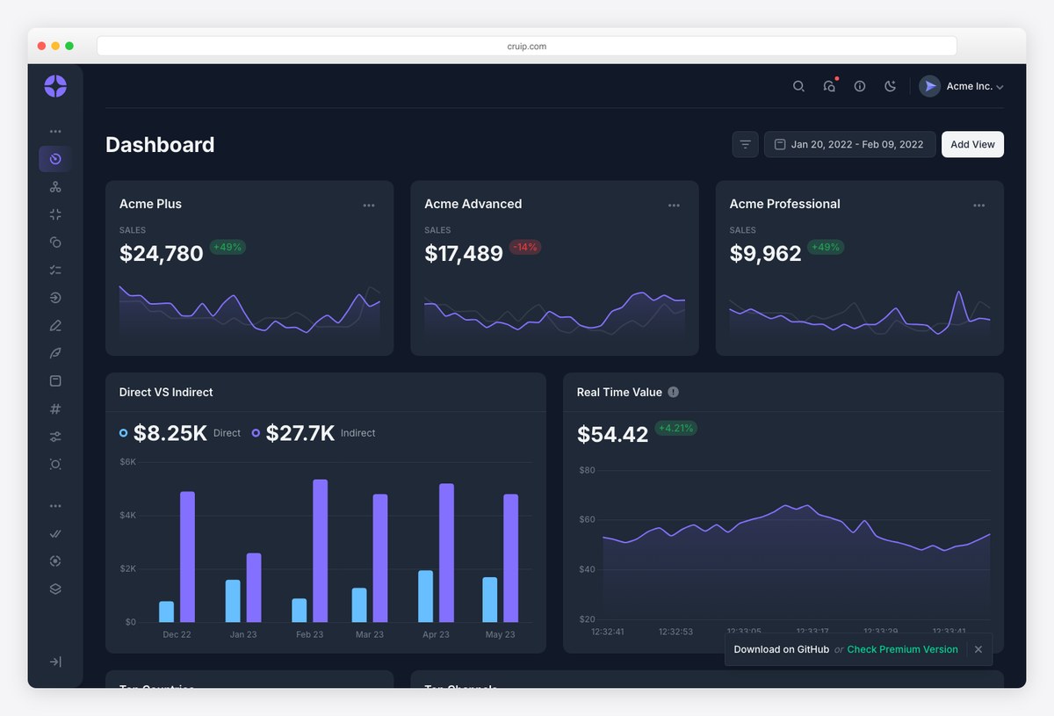Screen dimensions: 1054x716
Task: Click the +4.21% badge
Action: click(x=676, y=428)
